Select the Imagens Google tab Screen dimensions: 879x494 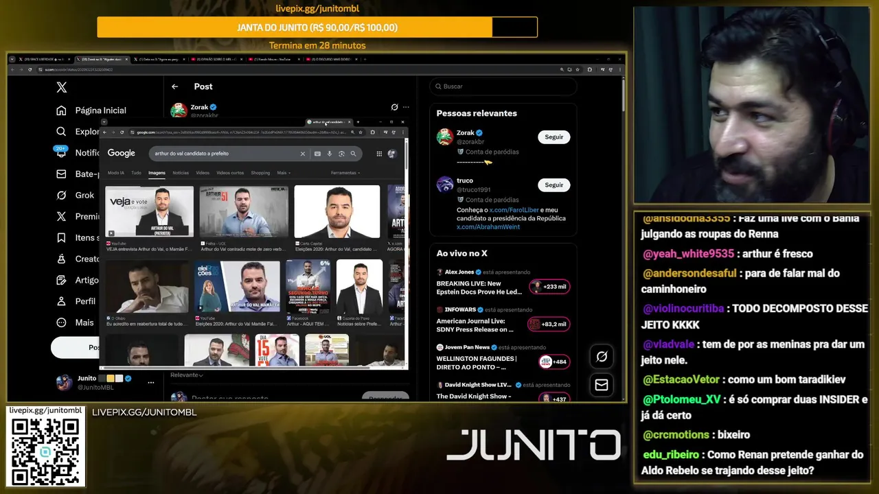pyautogui.click(x=157, y=173)
